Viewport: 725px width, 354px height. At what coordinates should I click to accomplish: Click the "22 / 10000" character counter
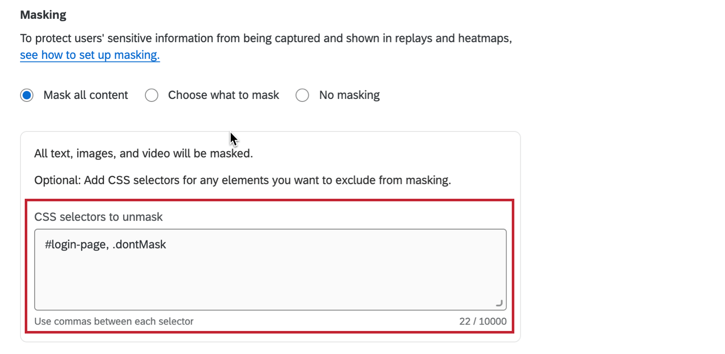(483, 321)
